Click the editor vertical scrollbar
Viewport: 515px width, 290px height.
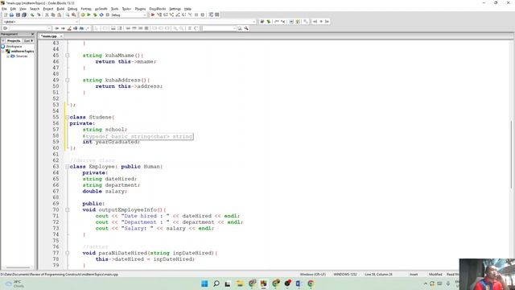pyautogui.click(x=512, y=155)
